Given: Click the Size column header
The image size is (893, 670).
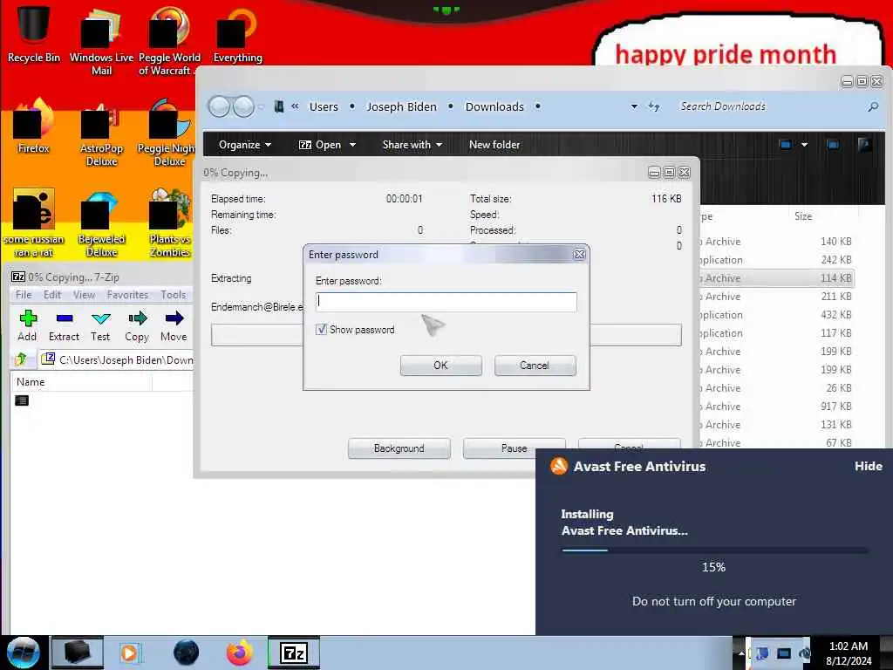Looking at the screenshot, I should point(803,216).
